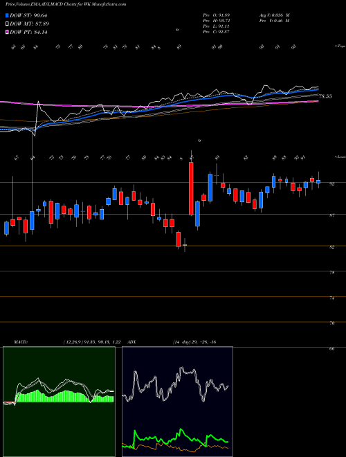
Task: Click the 87 price axis label
Action: [x=331, y=215]
